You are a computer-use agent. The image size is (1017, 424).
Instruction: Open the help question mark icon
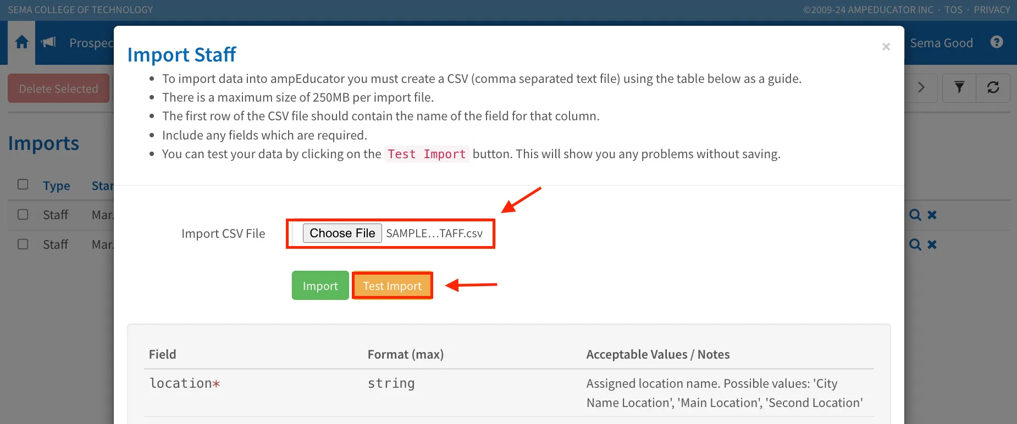[997, 42]
